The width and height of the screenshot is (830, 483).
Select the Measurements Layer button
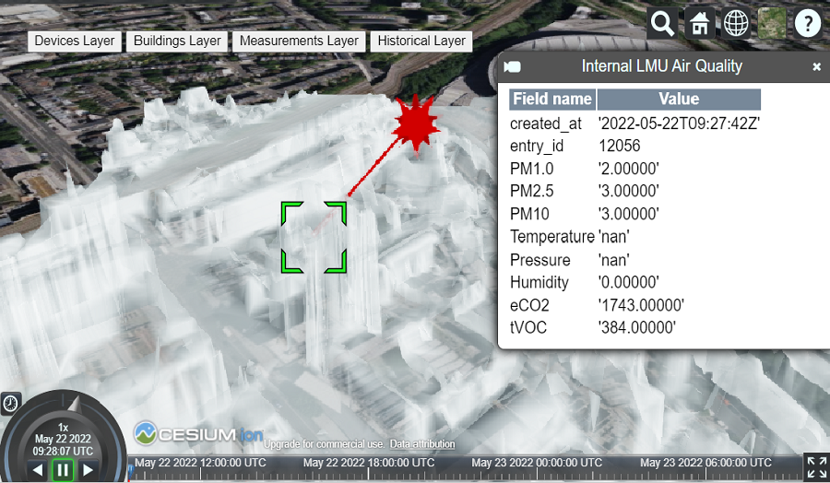click(x=298, y=41)
